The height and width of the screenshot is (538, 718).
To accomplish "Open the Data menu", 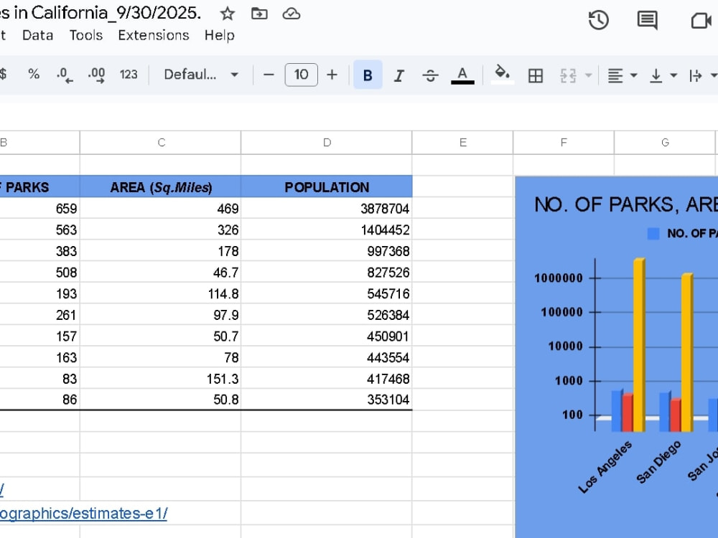I will (x=37, y=35).
